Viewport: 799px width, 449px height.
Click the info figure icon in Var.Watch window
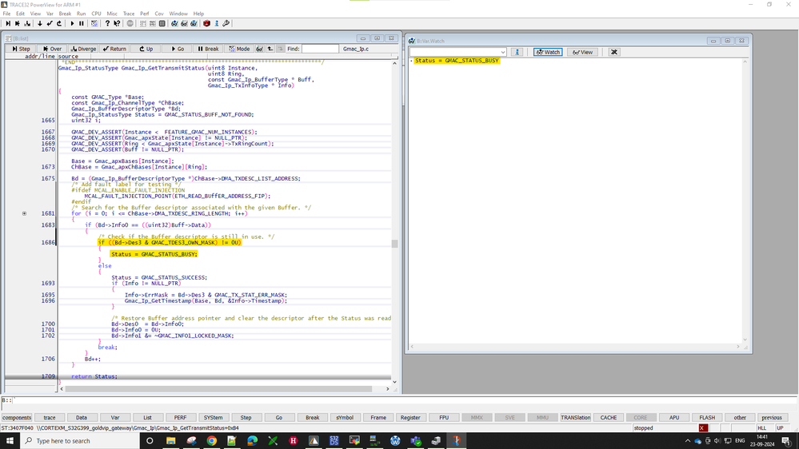517,52
